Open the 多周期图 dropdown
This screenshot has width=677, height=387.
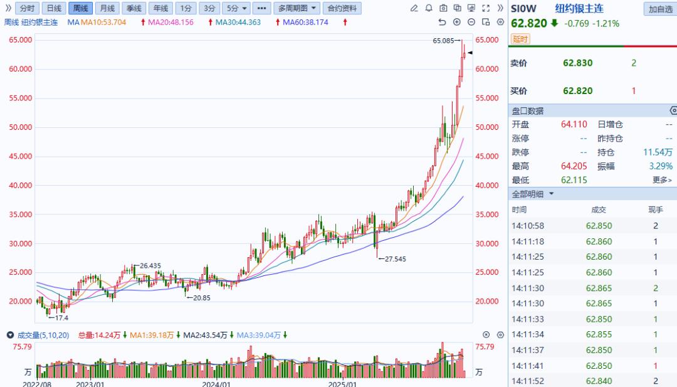tap(297, 8)
